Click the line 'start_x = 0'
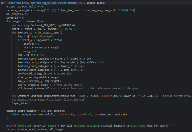Viewport: 192px width, 132px height. coord(31,44)
